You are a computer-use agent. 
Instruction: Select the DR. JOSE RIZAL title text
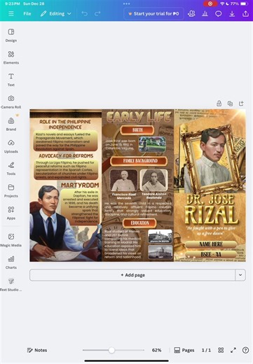211,209
